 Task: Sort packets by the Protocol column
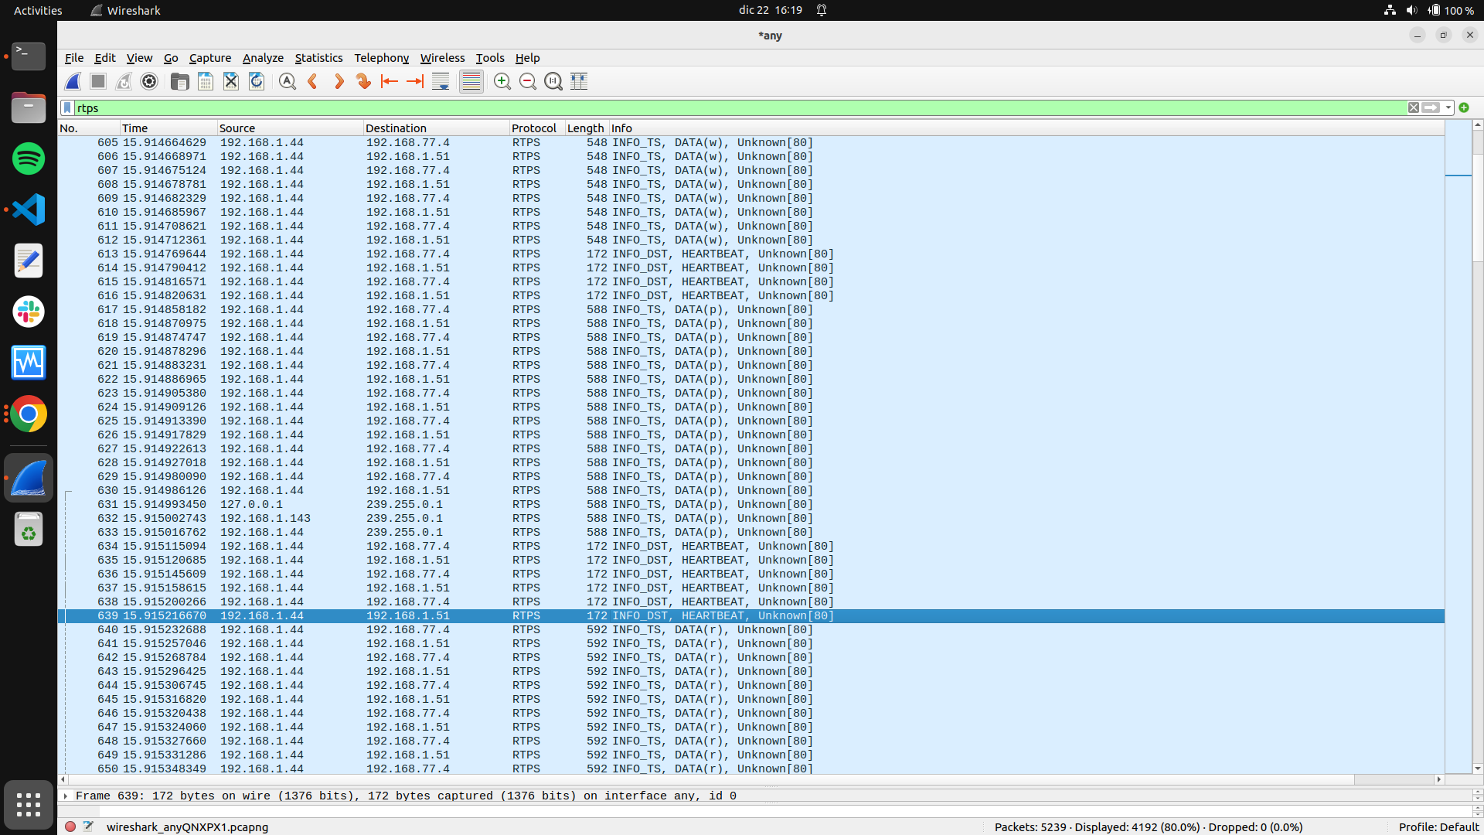tap(534, 128)
